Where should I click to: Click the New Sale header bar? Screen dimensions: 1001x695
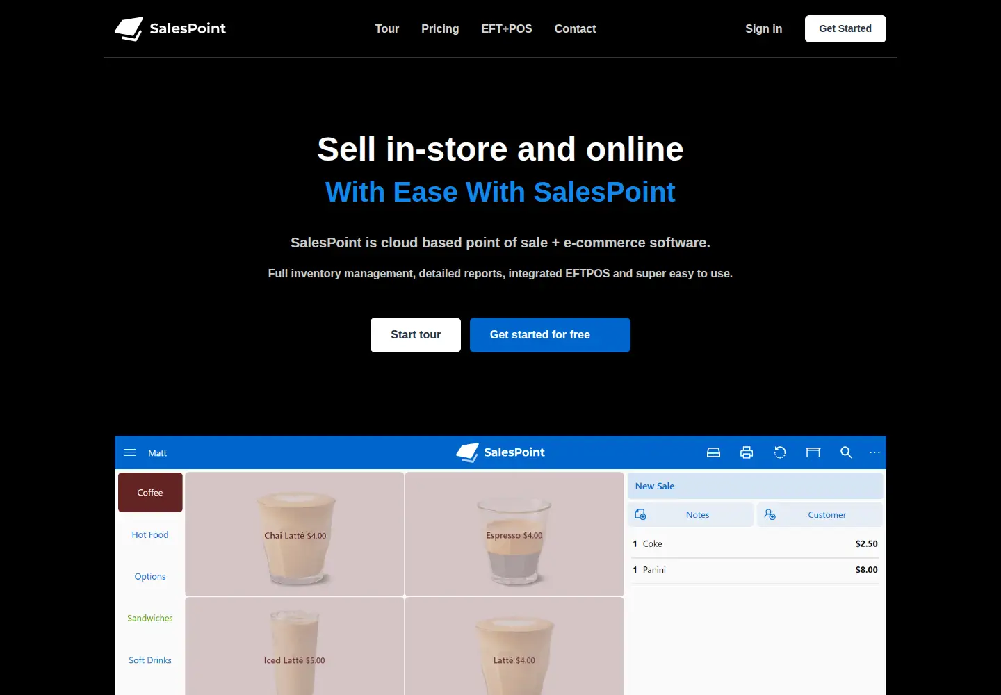[755, 486]
